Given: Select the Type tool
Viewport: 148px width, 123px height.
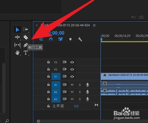Looking at the screenshot, I should pyautogui.click(x=26, y=53).
